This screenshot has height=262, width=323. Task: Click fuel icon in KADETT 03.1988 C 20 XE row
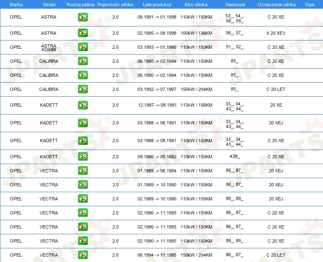(83, 141)
